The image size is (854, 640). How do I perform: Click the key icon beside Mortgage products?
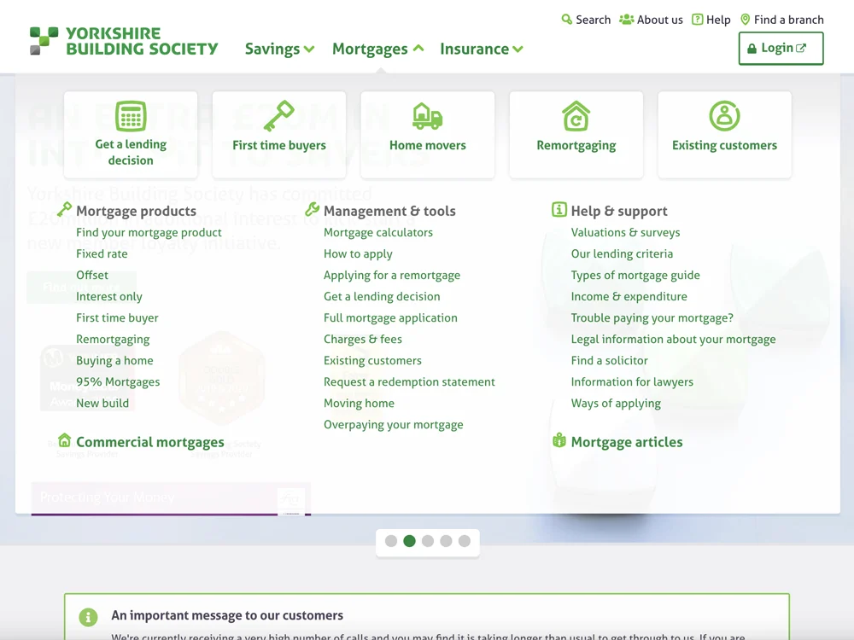(64, 209)
